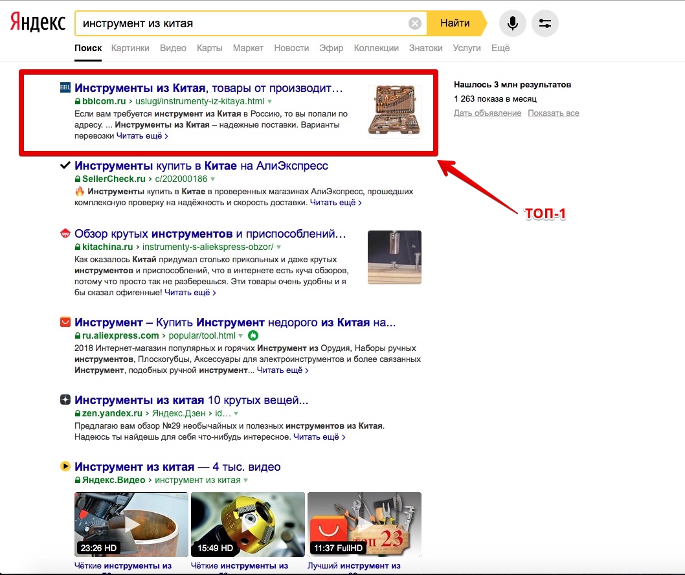Open search settings sliders icon
Image resolution: width=685 pixels, height=575 pixels.
pyautogui.click(x=545, y=23)
